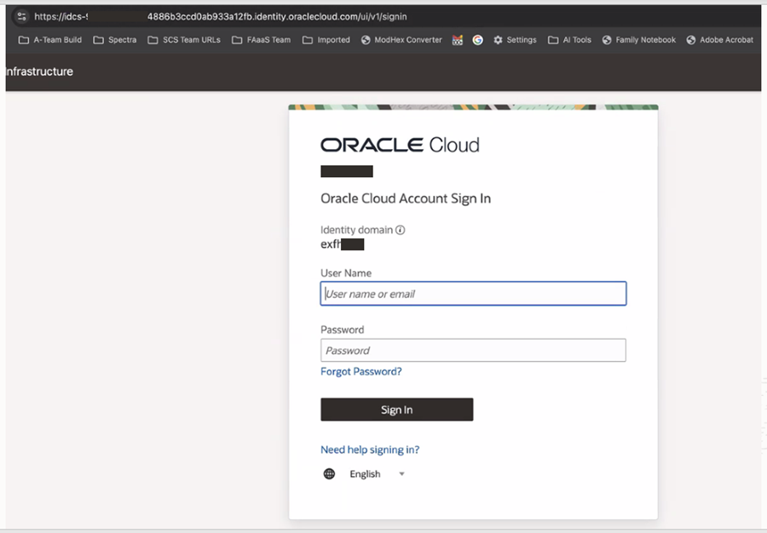Click into the Password field
The width and height of the screenshot is (767, 533).
473,350
